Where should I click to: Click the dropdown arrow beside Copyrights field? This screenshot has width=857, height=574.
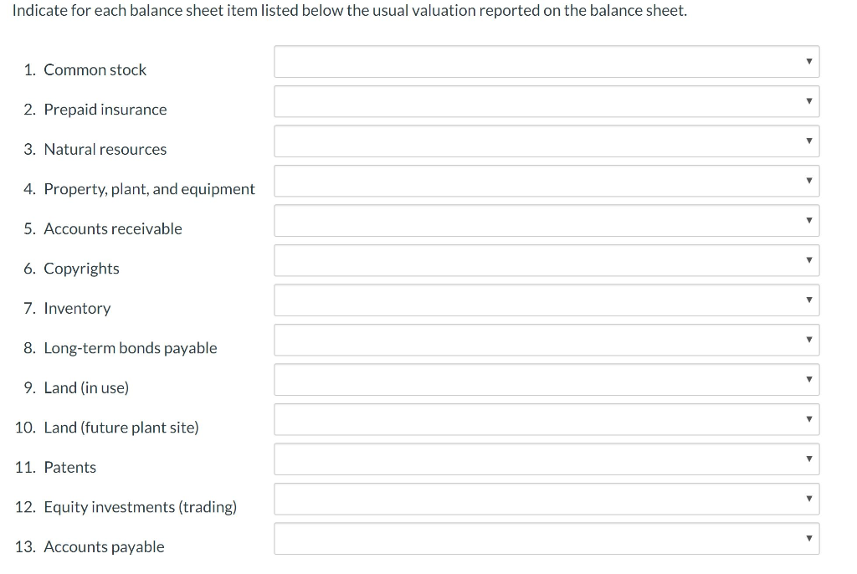pyautogui.click(x=808, y=259)
